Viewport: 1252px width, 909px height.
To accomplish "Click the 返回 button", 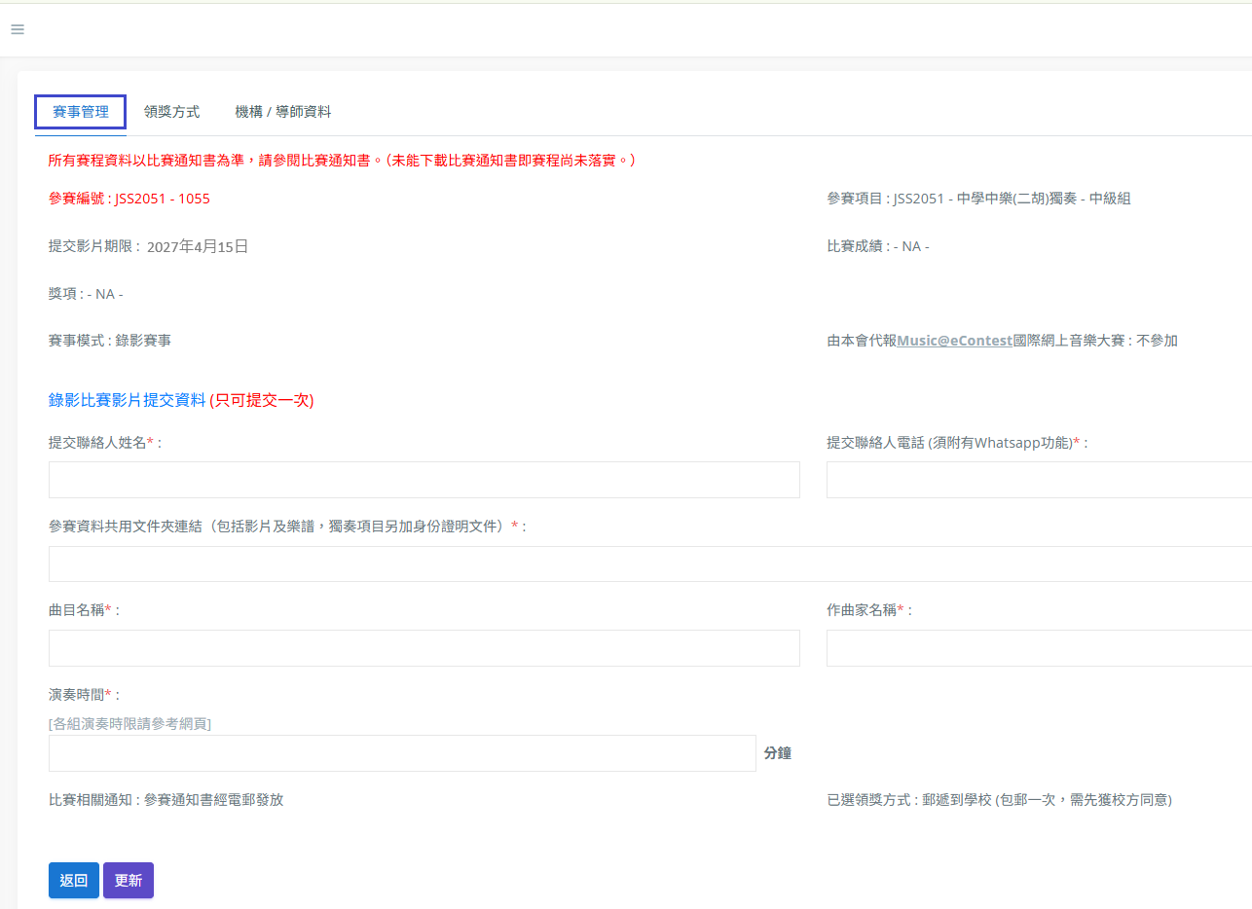I will (74, 881).
